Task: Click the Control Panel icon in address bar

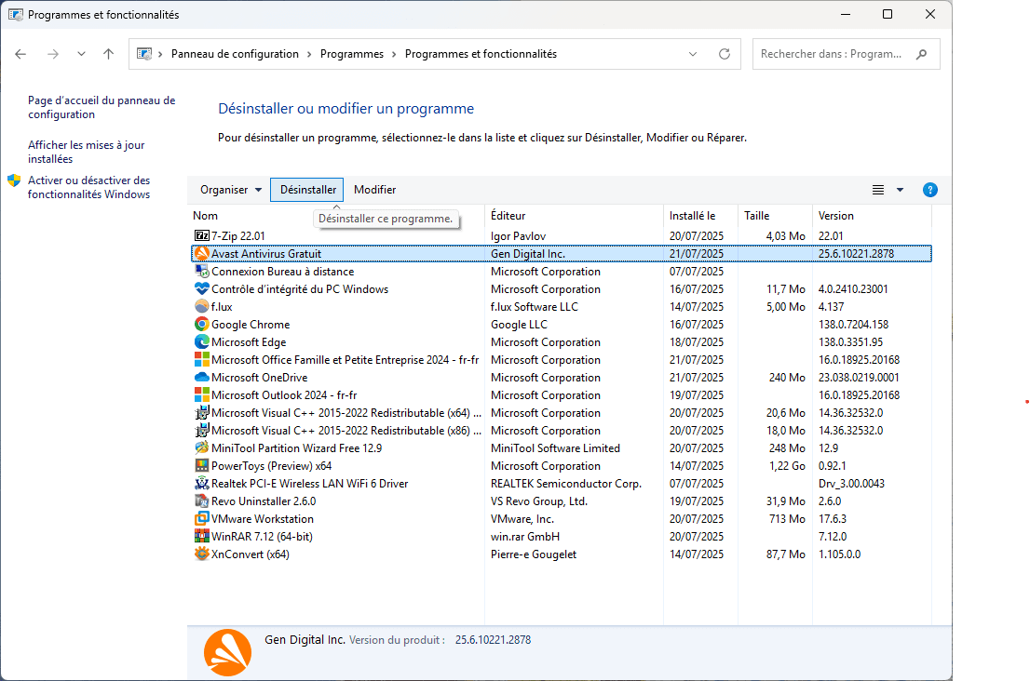Action: coord(143,54)
